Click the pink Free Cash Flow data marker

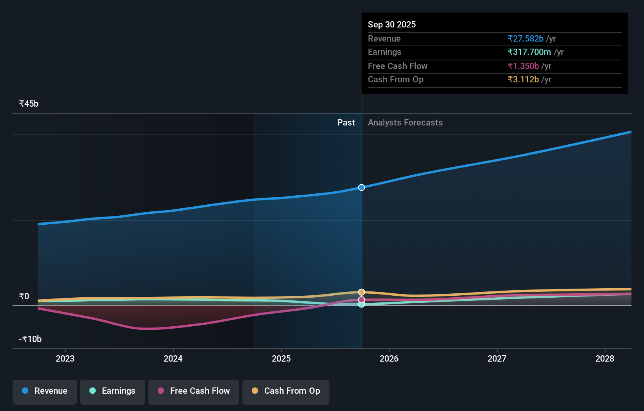361,299
